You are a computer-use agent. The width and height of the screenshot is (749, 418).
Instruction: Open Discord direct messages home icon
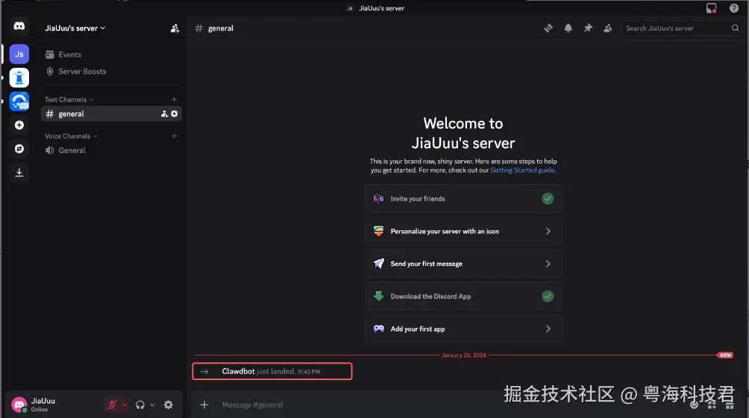click(19, 27)
